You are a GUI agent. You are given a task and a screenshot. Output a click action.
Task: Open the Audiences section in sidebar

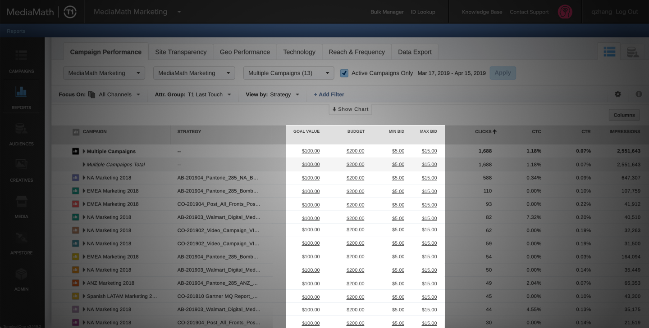click(x=21, y=134)
